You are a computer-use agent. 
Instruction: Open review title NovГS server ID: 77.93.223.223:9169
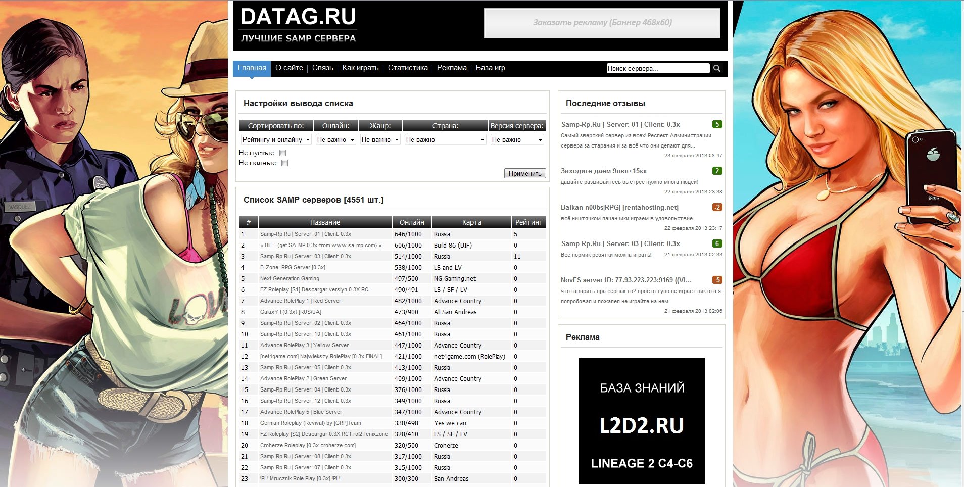point(626,280)
